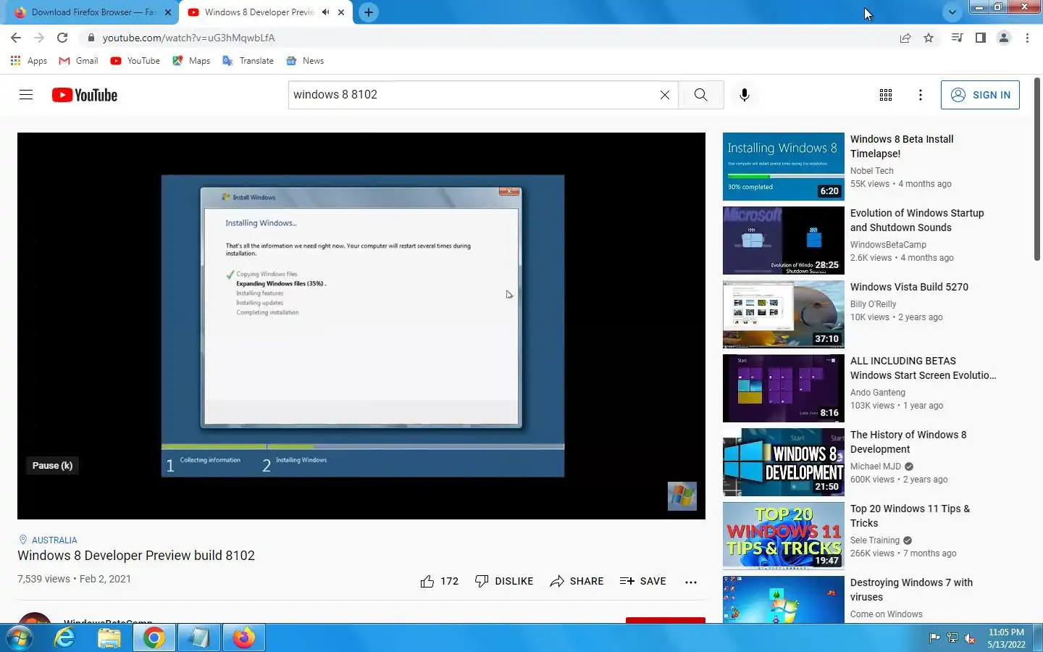
Task: Click the browser forward arrow
Action: coord(39,38)
